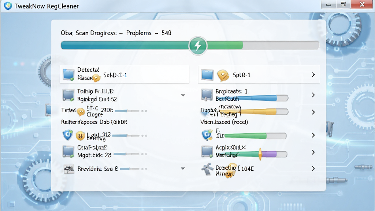
Task: Maximize the TweakNow RegCleaner window
Action: click(344, 4)
